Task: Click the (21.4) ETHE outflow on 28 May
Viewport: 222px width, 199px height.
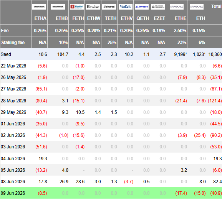Action: click(x=181, y=100)
